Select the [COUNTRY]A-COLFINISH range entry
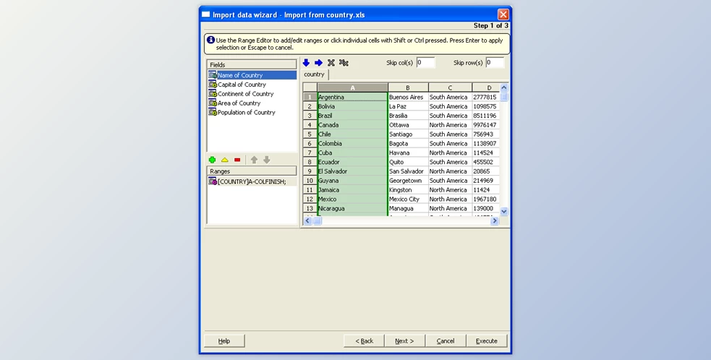The image size is (711, 360). [x=251, y=181]
